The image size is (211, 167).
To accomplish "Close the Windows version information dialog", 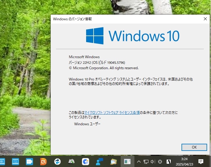I will pyautogui.click(x=205, y=19).
